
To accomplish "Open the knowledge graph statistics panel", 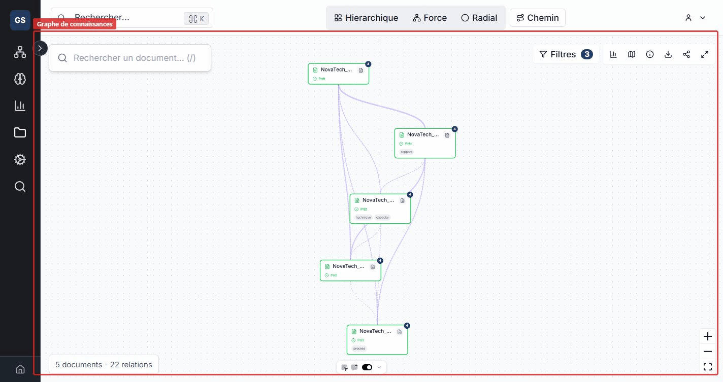I will tap(613, 54).
